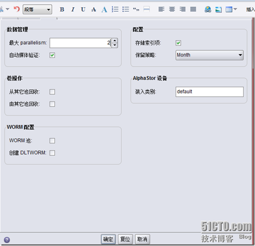Click the red undo arrow
This screenshot has width=255, height=246.
[17, 9]
